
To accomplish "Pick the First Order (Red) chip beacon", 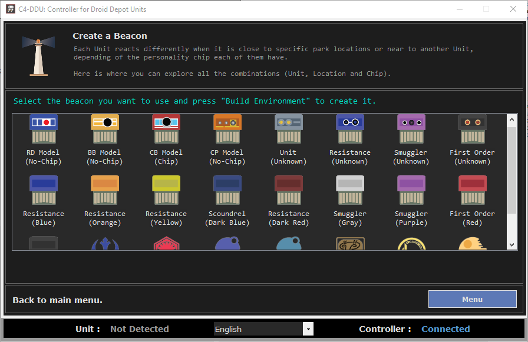I will point(473,201).
